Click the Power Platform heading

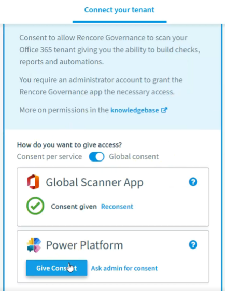click(x=84, y=245)
